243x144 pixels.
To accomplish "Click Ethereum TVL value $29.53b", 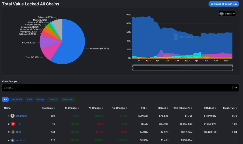I will point(143,116).
